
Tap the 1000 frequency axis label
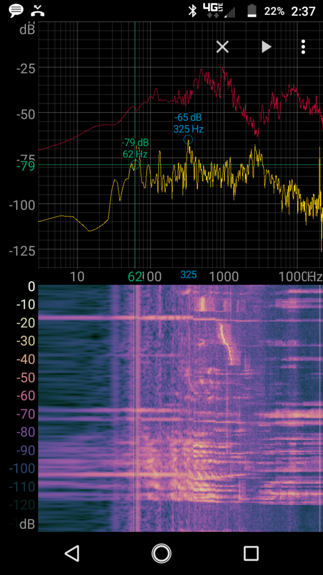pyautogui.click(x=224, y=277)
